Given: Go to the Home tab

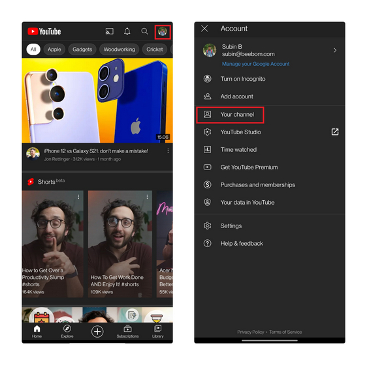Looking at the screenshot, I should (x=37, y=332).
